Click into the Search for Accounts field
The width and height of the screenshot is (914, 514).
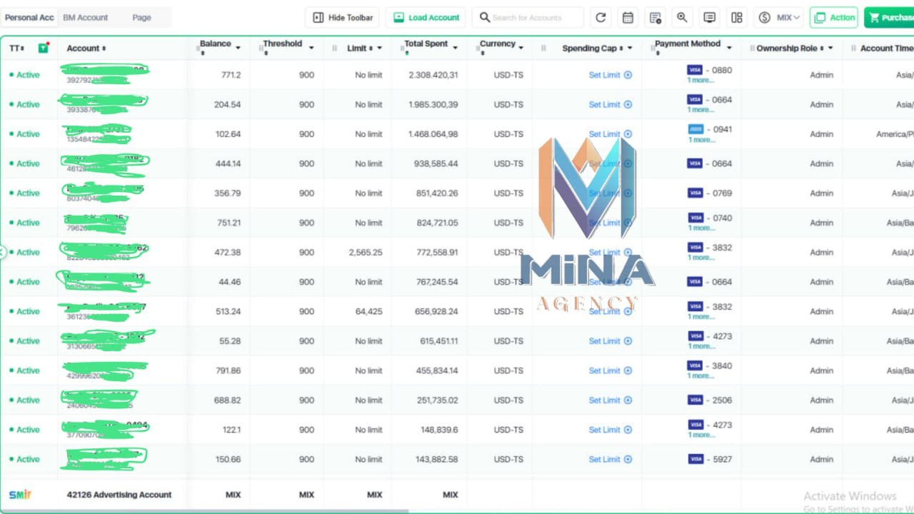pos(528,18)
